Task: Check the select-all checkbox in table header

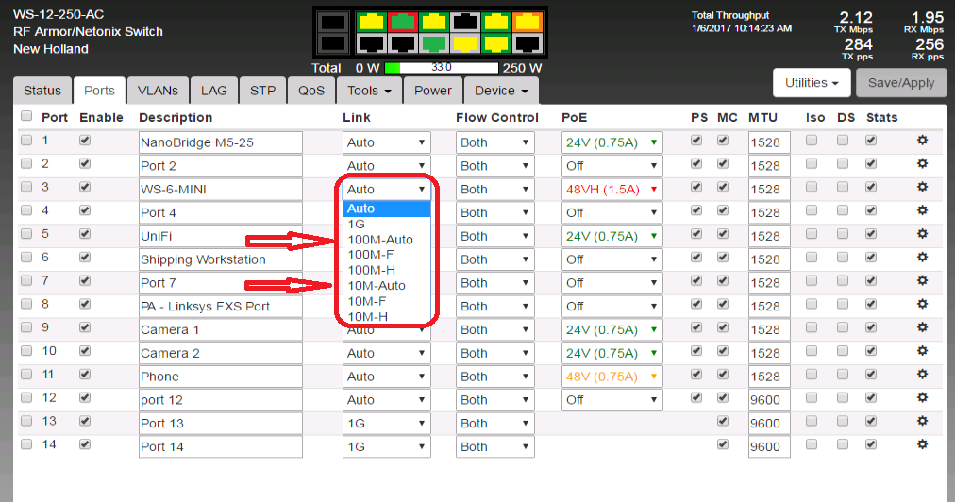Action: [26, 116]
